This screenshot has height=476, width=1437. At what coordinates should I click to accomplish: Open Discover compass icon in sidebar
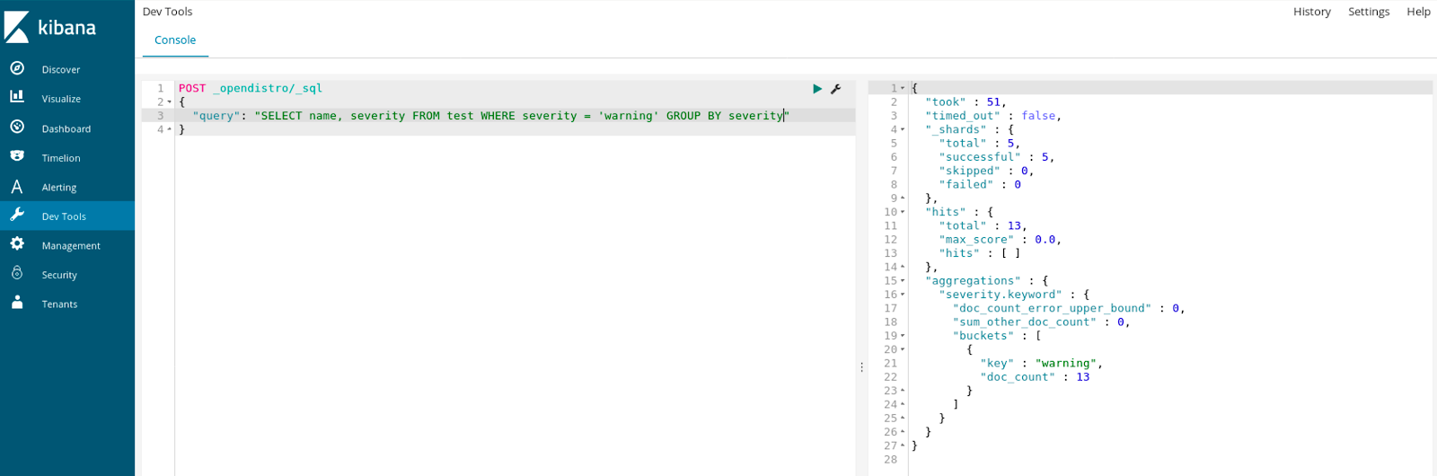click(x=17, y=68)
